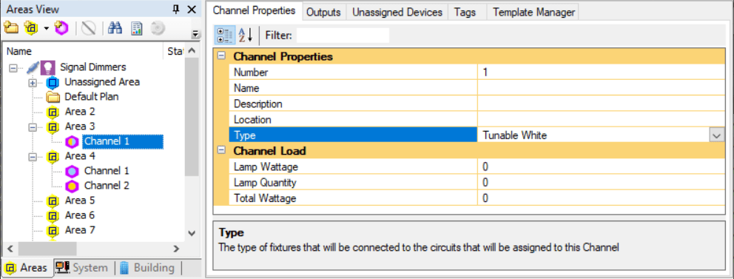This screenshot has height=279, width=734.
Task: Open the report icon with bar chart
Action: pyautogui.click(x=136, y=28)
